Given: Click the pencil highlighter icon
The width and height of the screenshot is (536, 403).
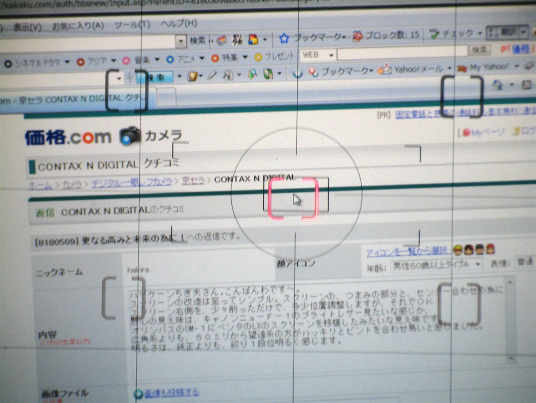Looking at the screenshot, I should click(212, 75).
